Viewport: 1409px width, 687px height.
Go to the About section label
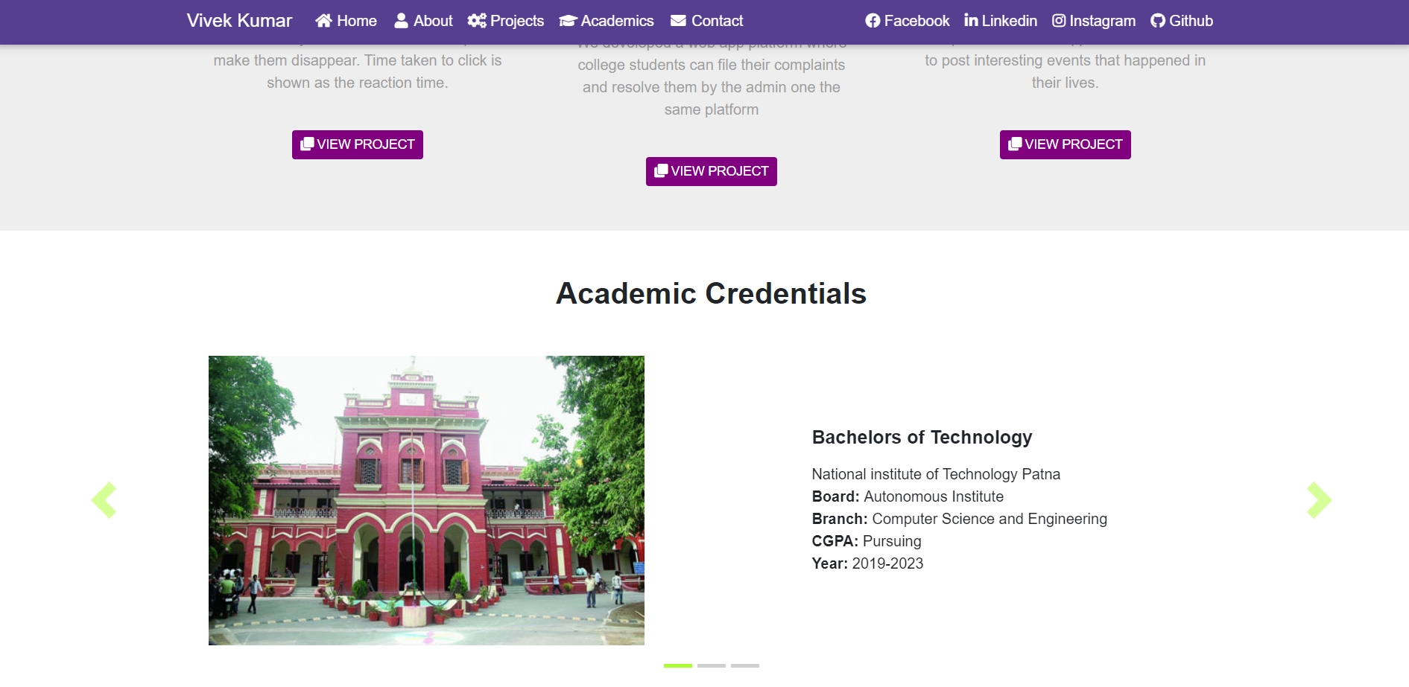coord(433,21)
